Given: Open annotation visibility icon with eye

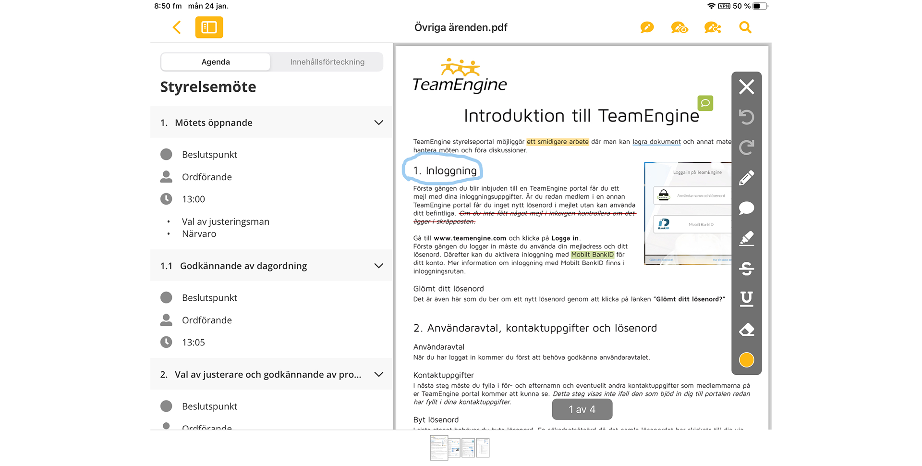Looking at the screenshot, I should click(x=679, y=27).
